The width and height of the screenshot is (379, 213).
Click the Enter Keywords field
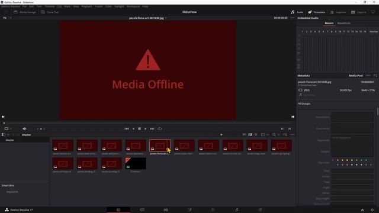[x=352, y=140]
